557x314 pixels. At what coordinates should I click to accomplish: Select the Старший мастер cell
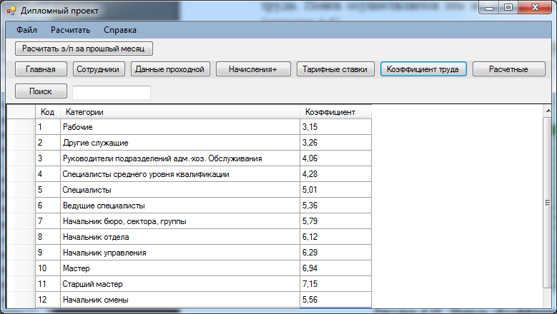click(180, 284)
